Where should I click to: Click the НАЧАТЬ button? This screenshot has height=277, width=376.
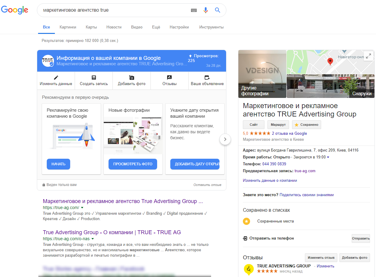click(x=58, y=164)
